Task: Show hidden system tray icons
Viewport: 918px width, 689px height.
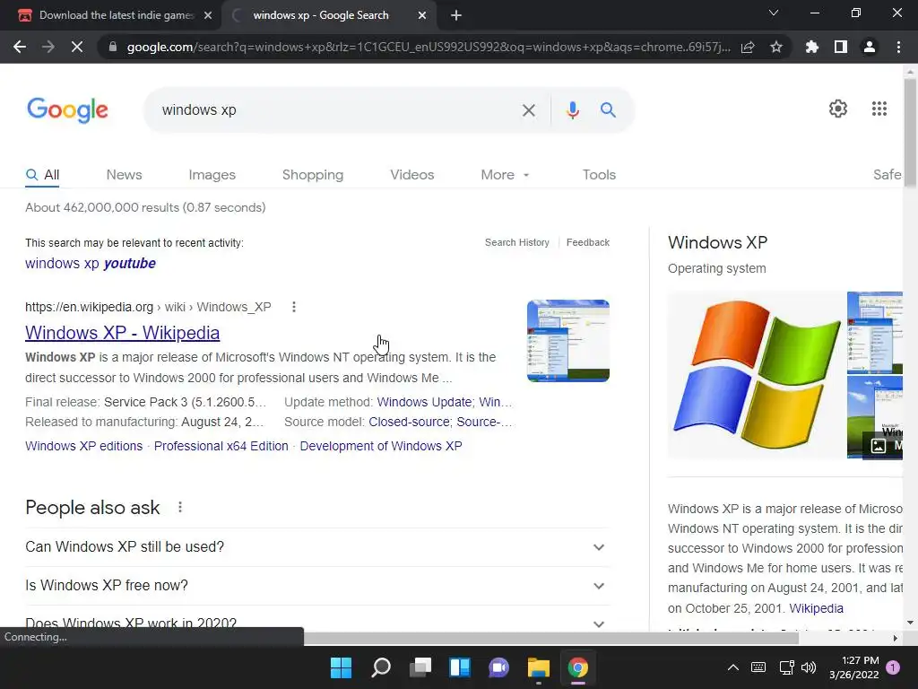Action: pos(733,667)
